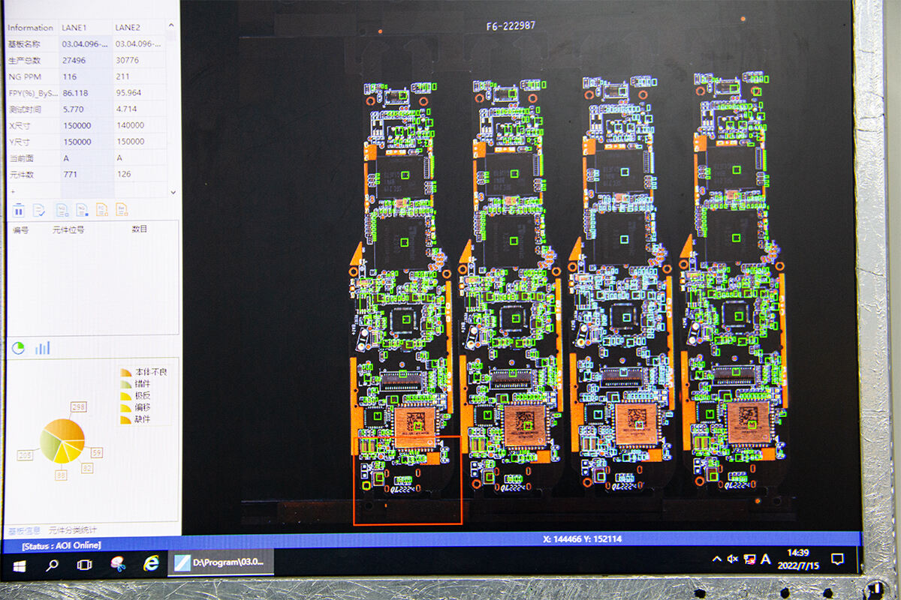Image resolution: width=901 pixels, height=600 pixels.
Task: Click the 元件位号 column header
Action: (68, 230)
